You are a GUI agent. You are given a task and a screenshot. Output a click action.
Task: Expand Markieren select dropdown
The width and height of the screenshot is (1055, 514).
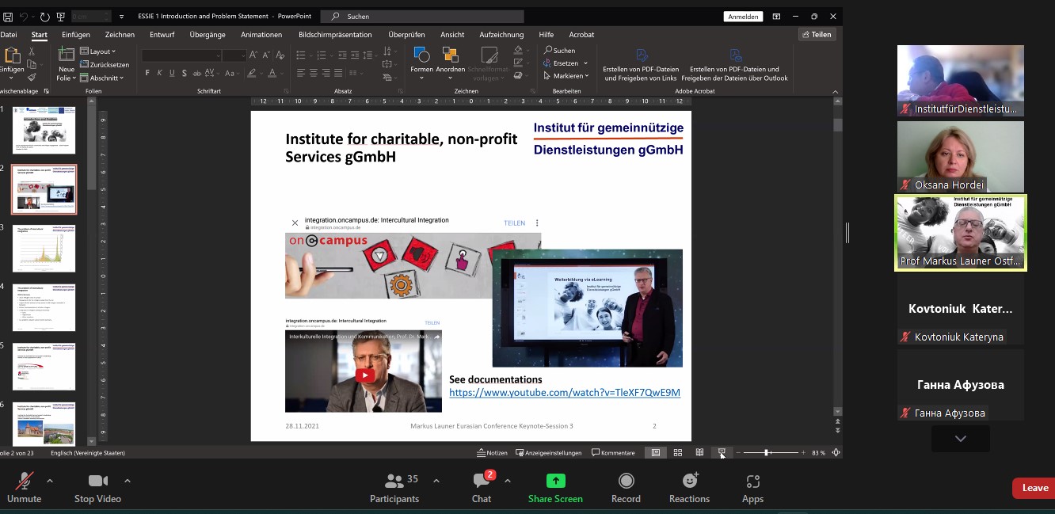point(587,76)
